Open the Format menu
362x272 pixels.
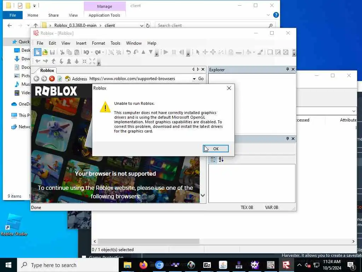point(98,43)
